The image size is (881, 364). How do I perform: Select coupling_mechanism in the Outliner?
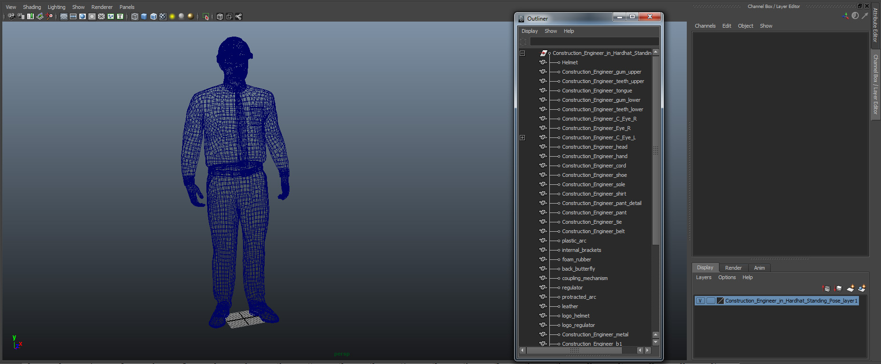tap(585, 278)
